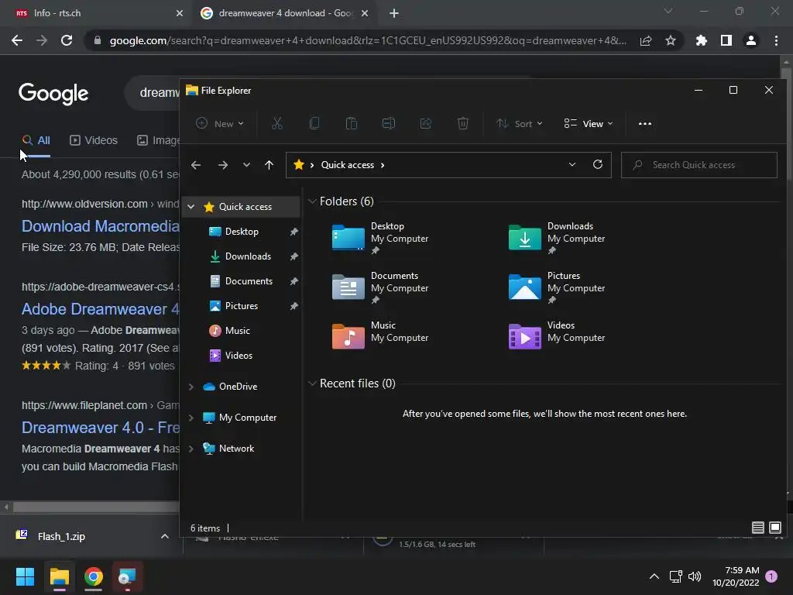Open the Sort dropdown

(519, 123)
